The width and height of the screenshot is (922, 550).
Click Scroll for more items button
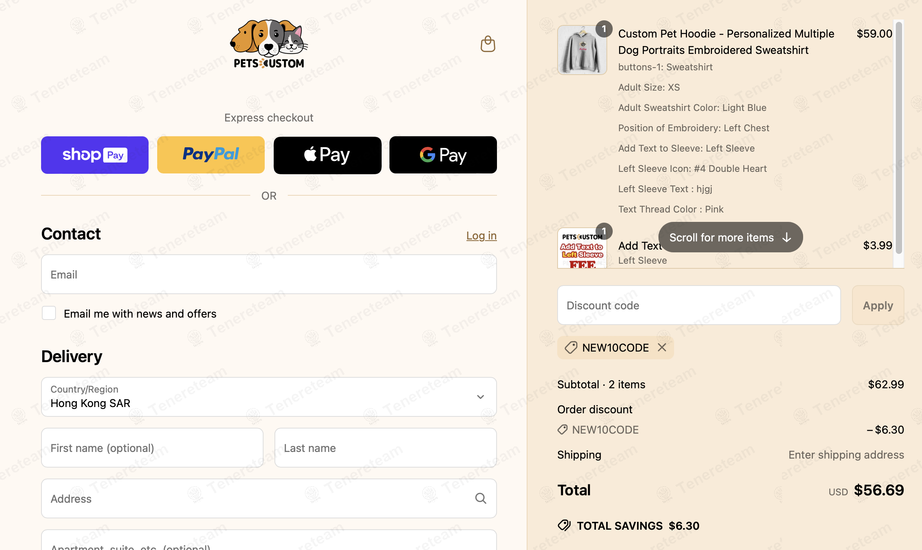730,237
